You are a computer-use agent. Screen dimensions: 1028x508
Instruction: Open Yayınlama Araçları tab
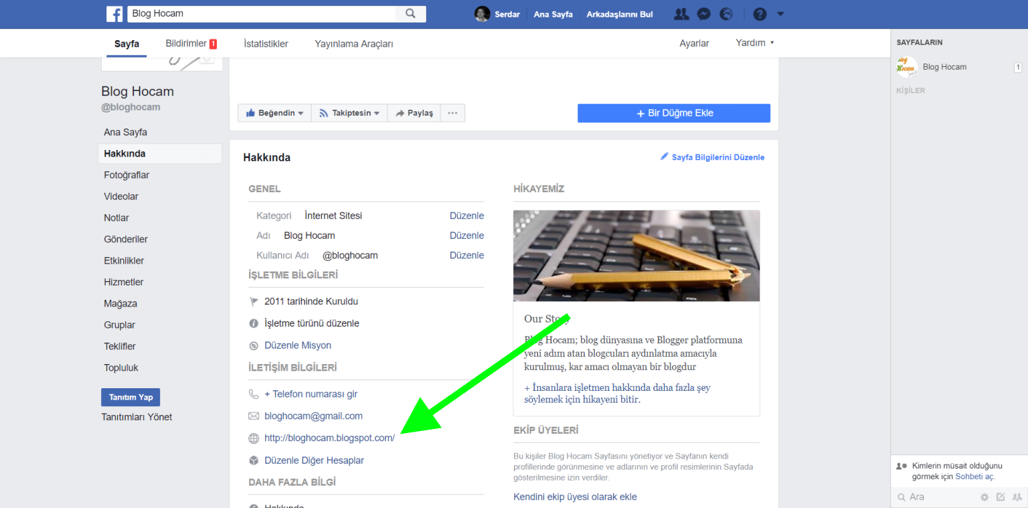pyautogui.click(x=354, y=44)
